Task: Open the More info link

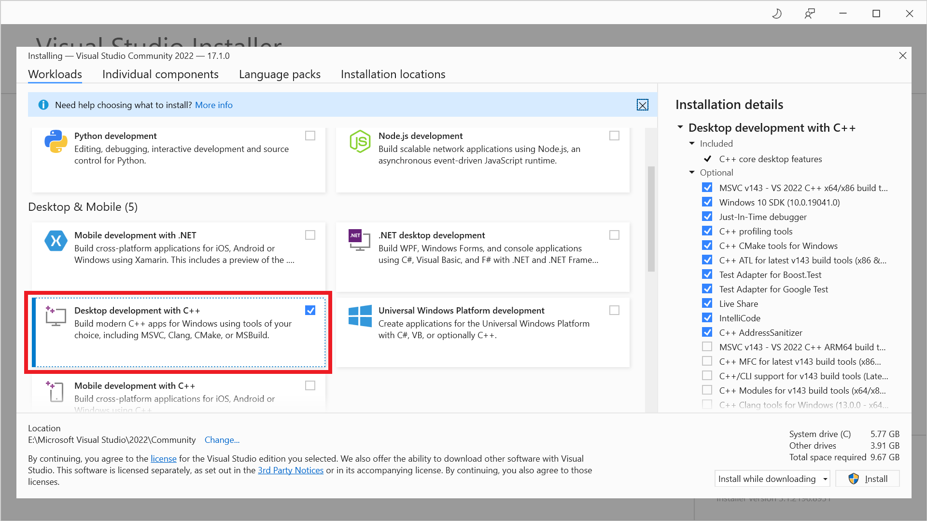Action: click(213, 105)
